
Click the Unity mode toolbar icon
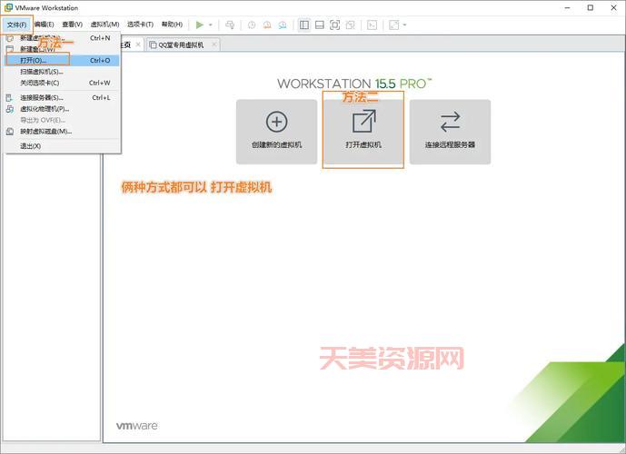[350, 25]
